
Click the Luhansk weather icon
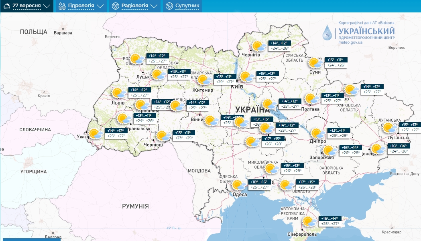[390, 128]
